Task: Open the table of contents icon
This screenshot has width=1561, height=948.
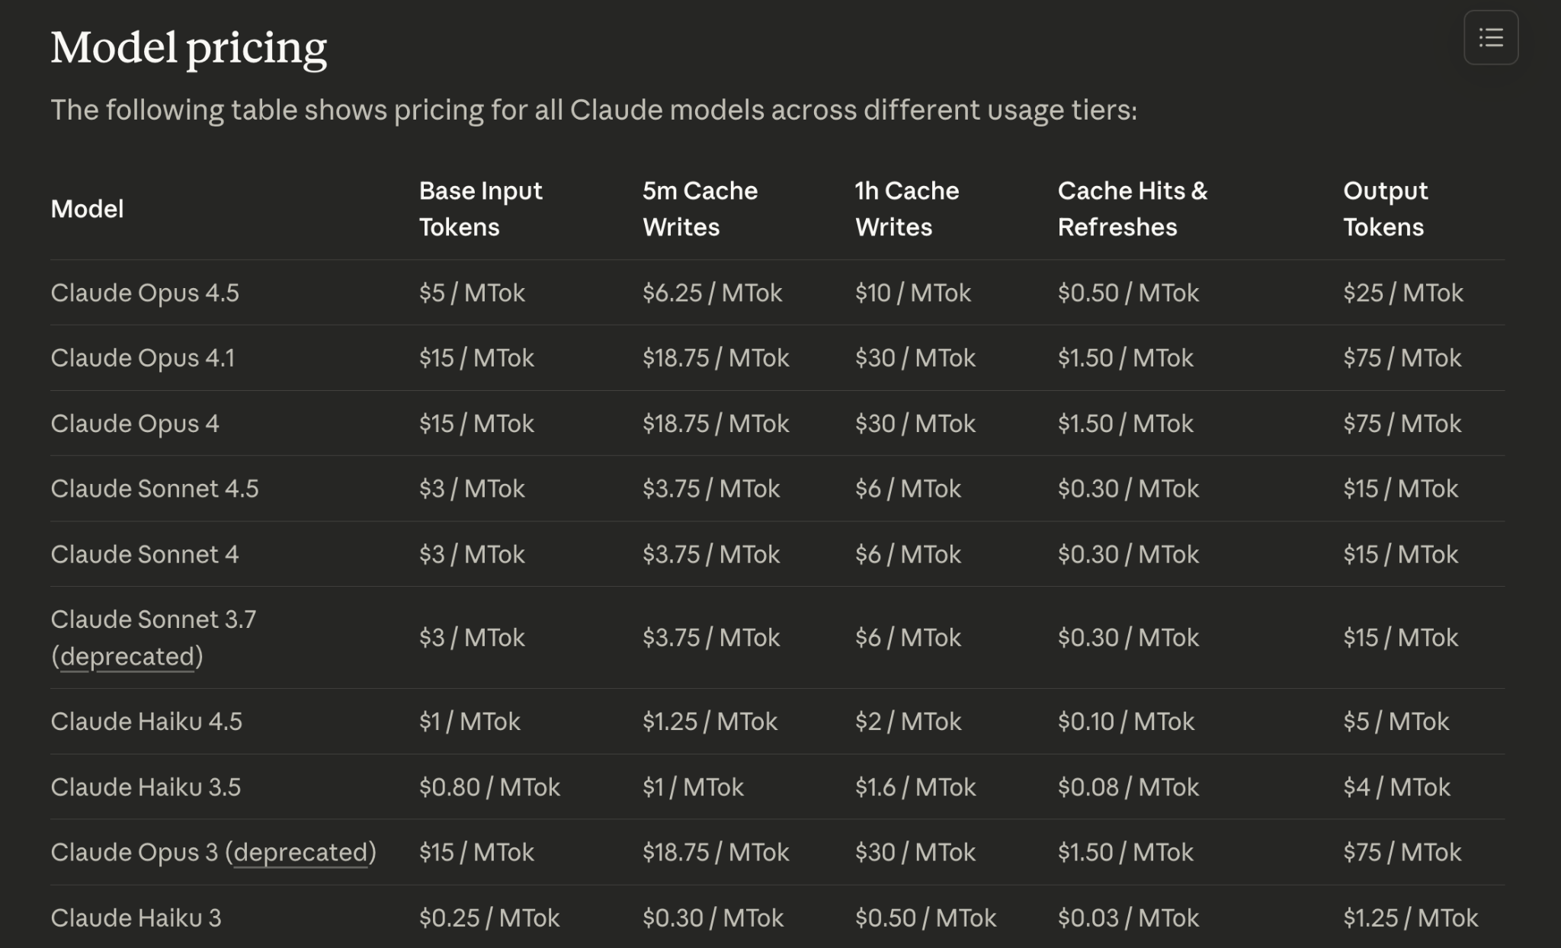Action: point(1490,39)
